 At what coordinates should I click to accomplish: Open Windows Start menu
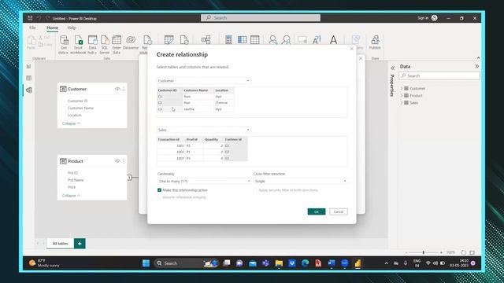click(146, 263)
